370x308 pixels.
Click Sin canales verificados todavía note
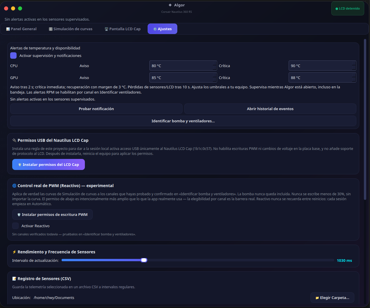click(x=74, y=234)
